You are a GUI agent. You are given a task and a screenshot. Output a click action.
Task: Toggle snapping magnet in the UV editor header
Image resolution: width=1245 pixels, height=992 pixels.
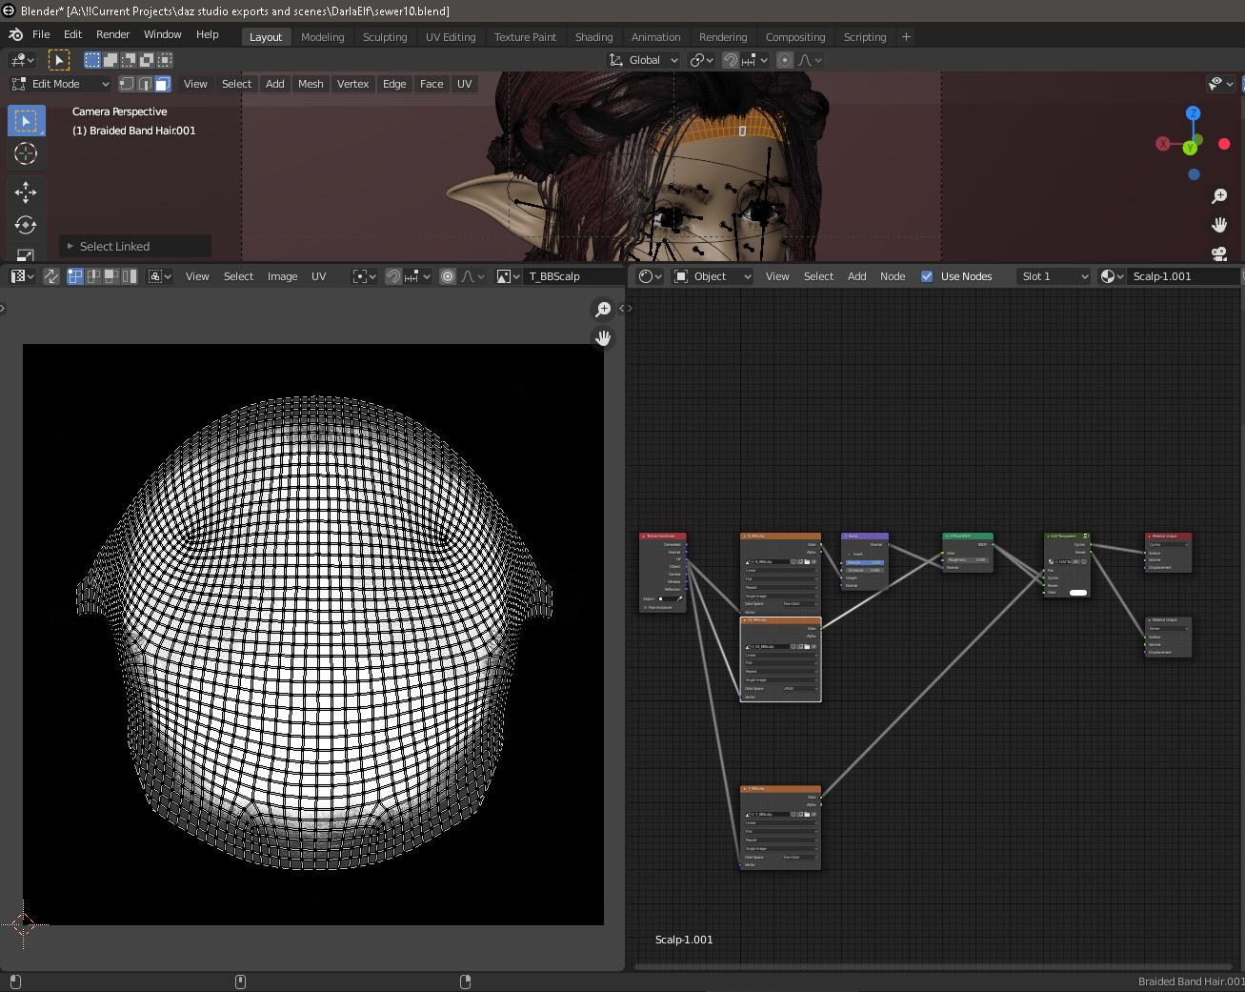(x=393, y=276)
